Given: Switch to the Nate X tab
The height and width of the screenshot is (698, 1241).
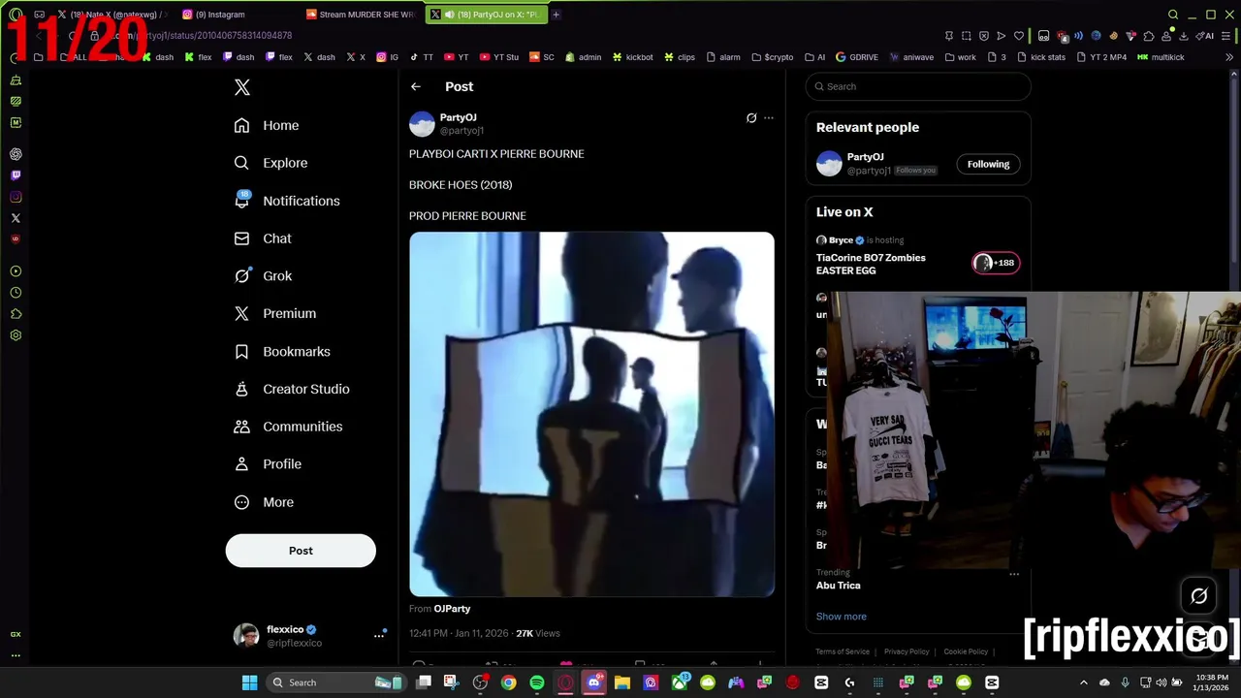Looking at the screenshot, I should pyautogui.click(x=111, y=15).
